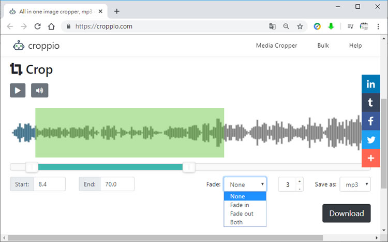Open the Help link in the header
Viewport: 388px width, 242px height.
coord(355,46)
